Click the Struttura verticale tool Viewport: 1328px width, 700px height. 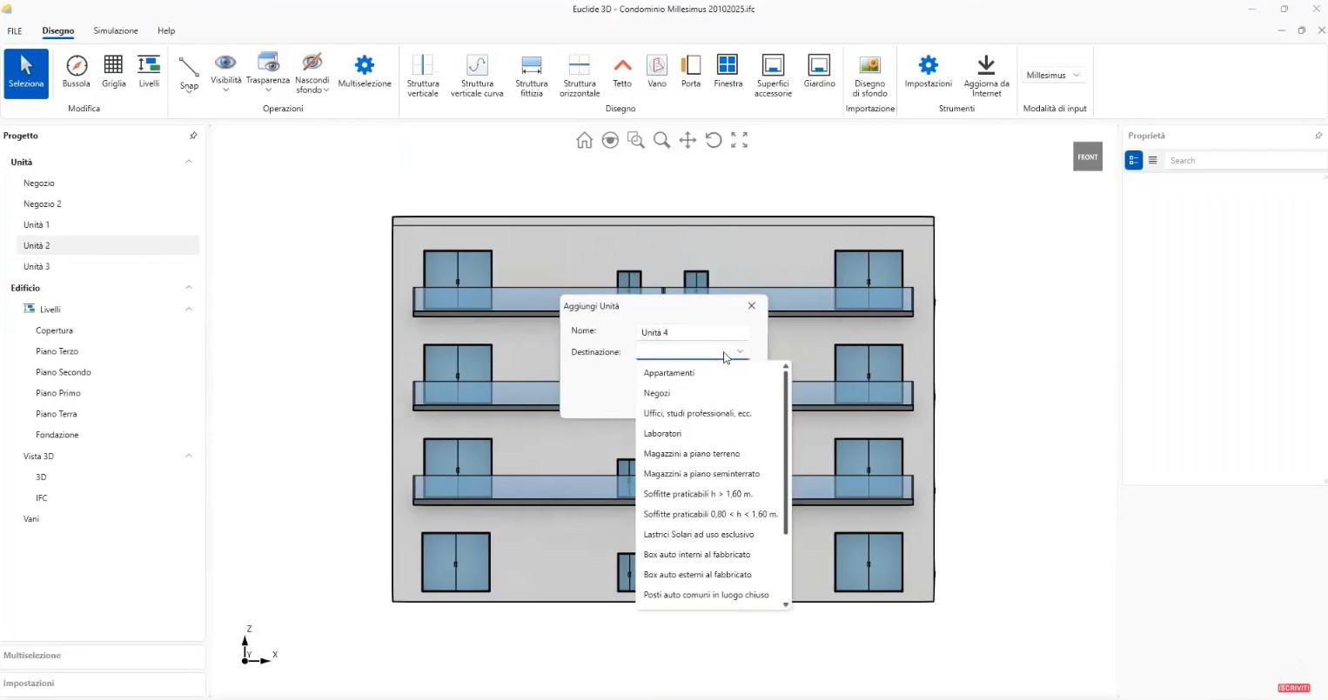tap(423, 74)
